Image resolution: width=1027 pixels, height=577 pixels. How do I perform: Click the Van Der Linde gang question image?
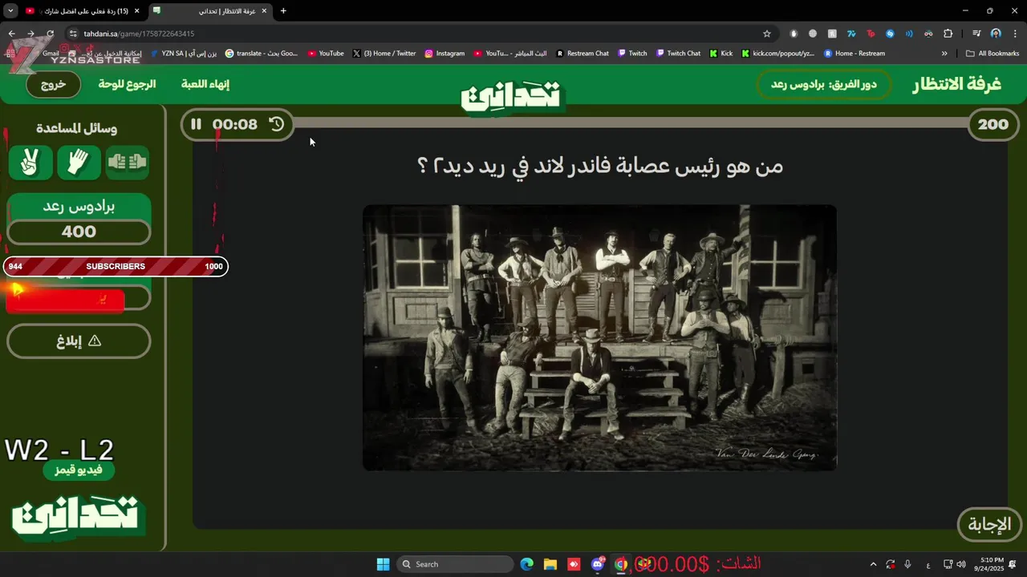pos(599,337)
